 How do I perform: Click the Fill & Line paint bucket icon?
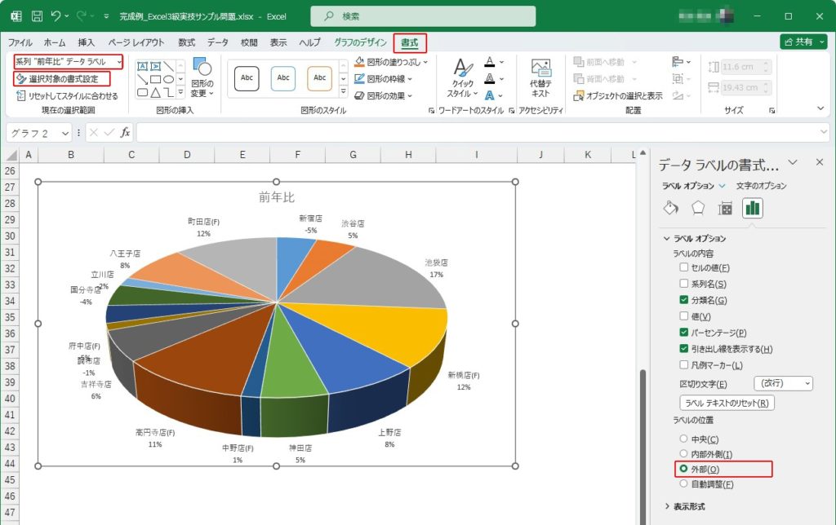coord(670,208)
